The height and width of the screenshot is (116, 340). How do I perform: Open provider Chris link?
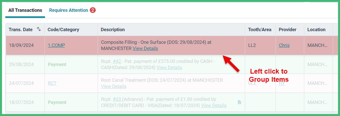tap(284, 45)
